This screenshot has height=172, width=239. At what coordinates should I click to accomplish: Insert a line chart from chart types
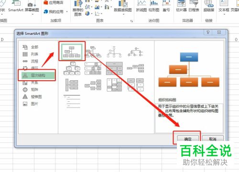coord(87,7)
